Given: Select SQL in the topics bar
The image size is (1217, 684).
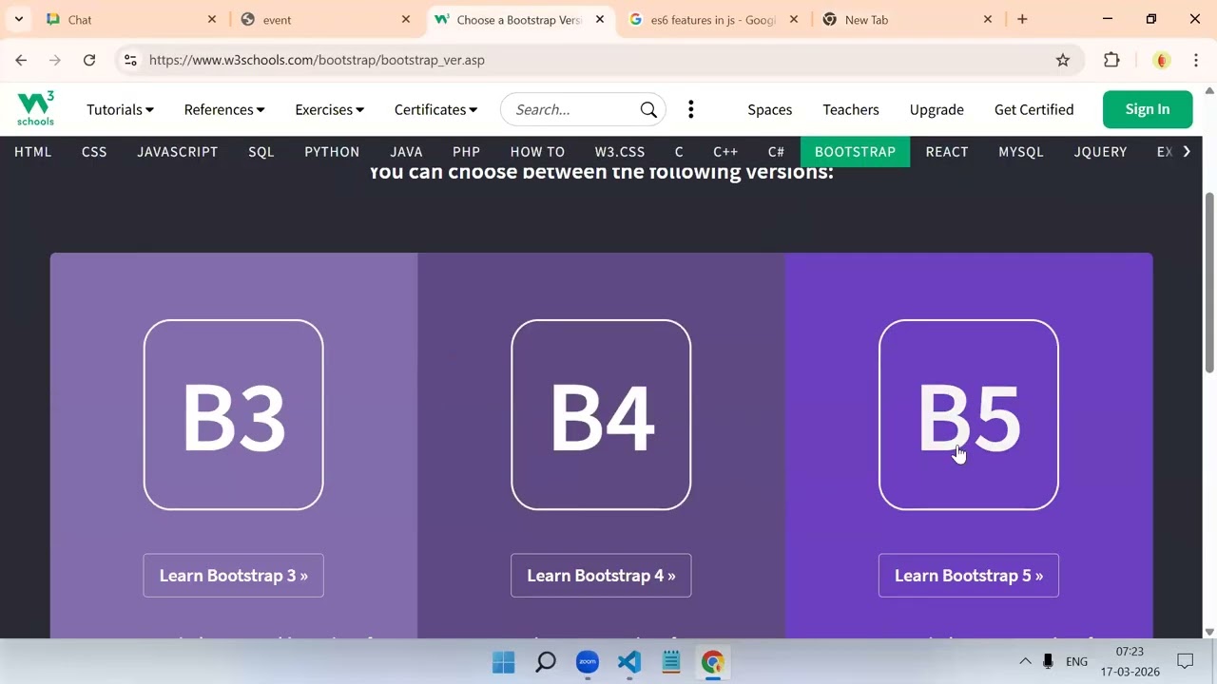Looking at the screenshot, I should tap(261, 152).
